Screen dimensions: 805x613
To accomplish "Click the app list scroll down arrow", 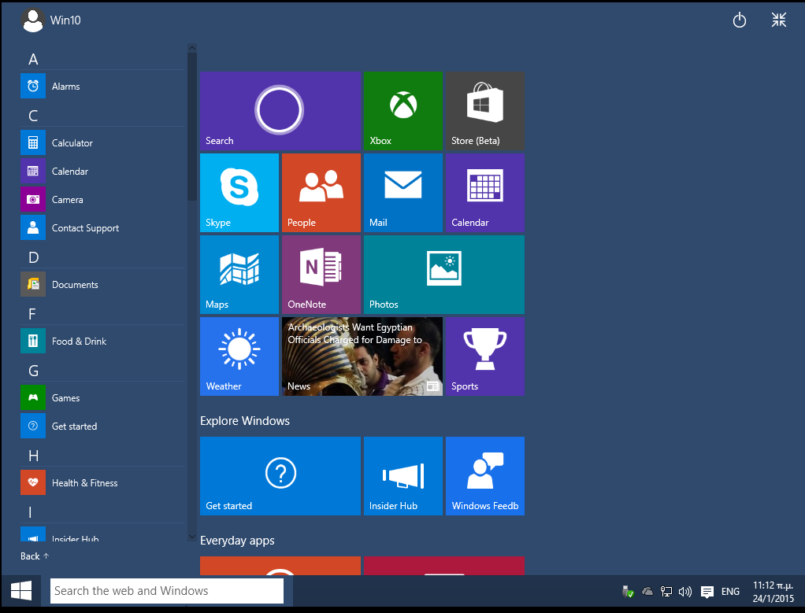I will click(x=192, y=537).
